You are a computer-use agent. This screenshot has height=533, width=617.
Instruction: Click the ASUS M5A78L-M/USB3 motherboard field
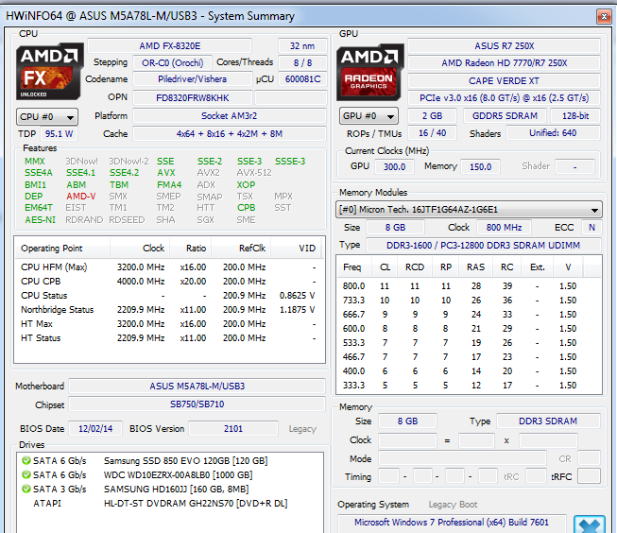[197, 387]
